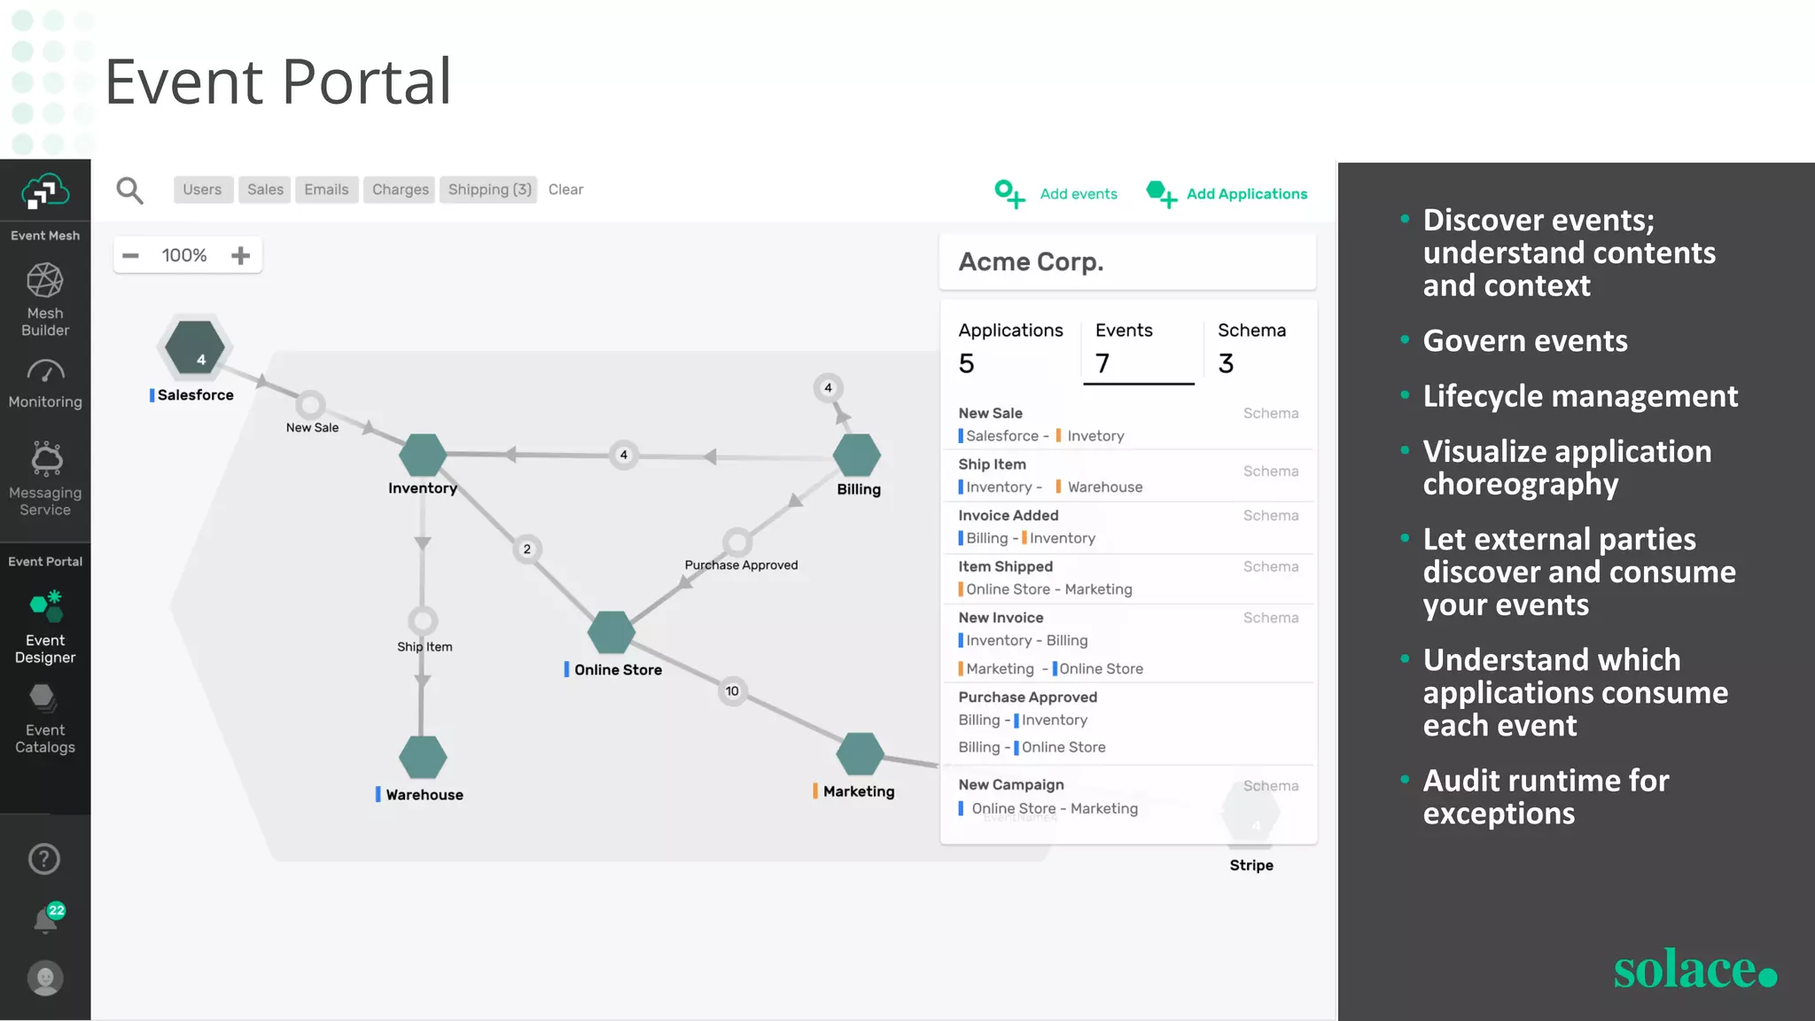Click the count 4 circle between Inventory and Billing
Viewport: 1815px width, 1021px height.
pyautogui.click(x=624, y=456)
